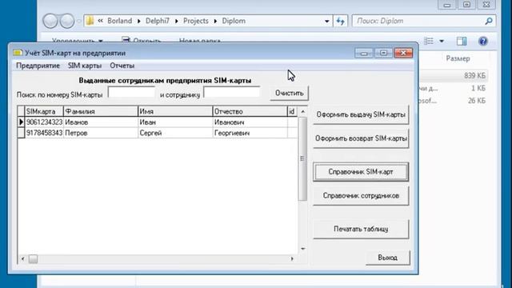Click the grid's horizontal scrollbar thumb
The width and height of the screenshot is (512, 288).
[33, 259]
